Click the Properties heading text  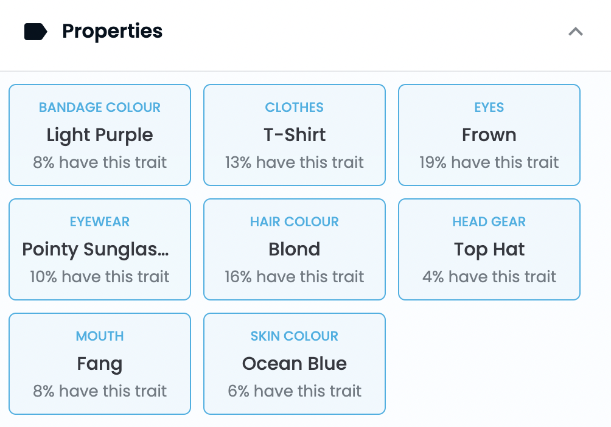point(112,31)
